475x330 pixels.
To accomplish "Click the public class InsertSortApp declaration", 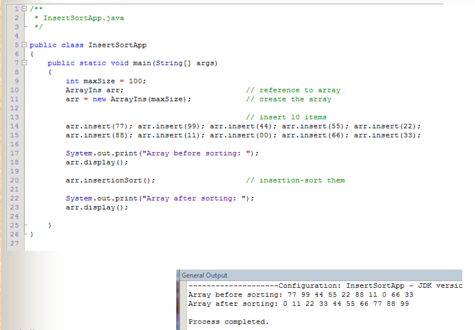I will [x=87, y=45].
